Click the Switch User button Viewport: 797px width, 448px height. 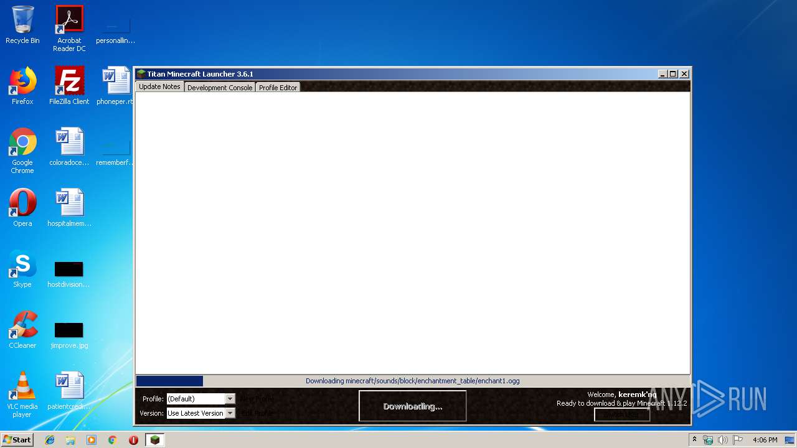[x=622, y=414]
